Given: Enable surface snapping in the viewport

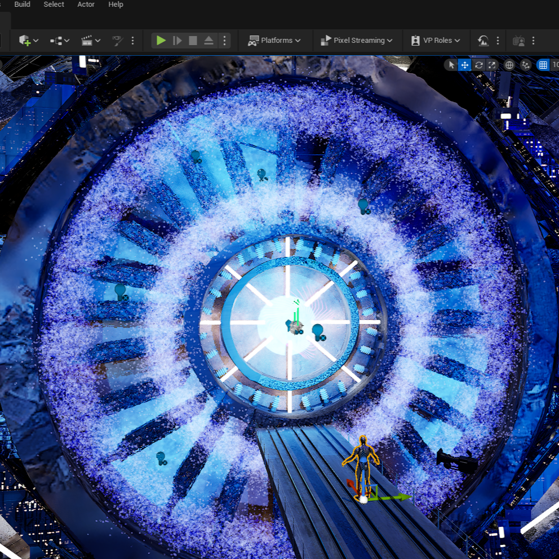Looking at the screenshot, I should click(525, 65).
